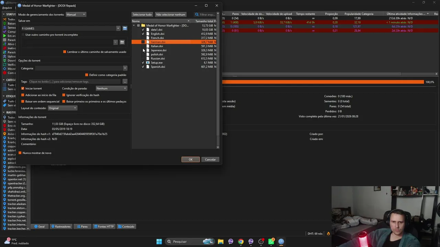440x247 pixels.
Task: Open the tags [...] selector button
Action: (x=125, y=82)
